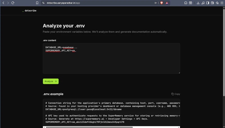Click the '.env.example' section heading
Image resolution: width=225 pixels, height=128 pixels.
tap(53, 94)
